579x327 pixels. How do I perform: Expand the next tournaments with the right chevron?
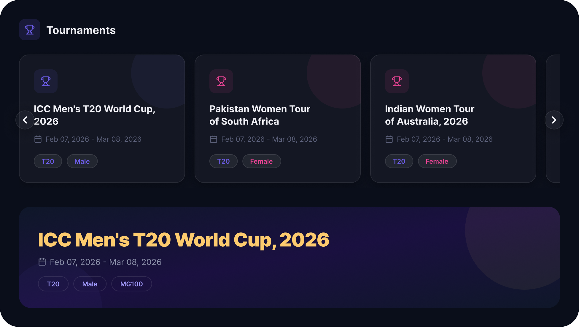(x=554, y=120)
